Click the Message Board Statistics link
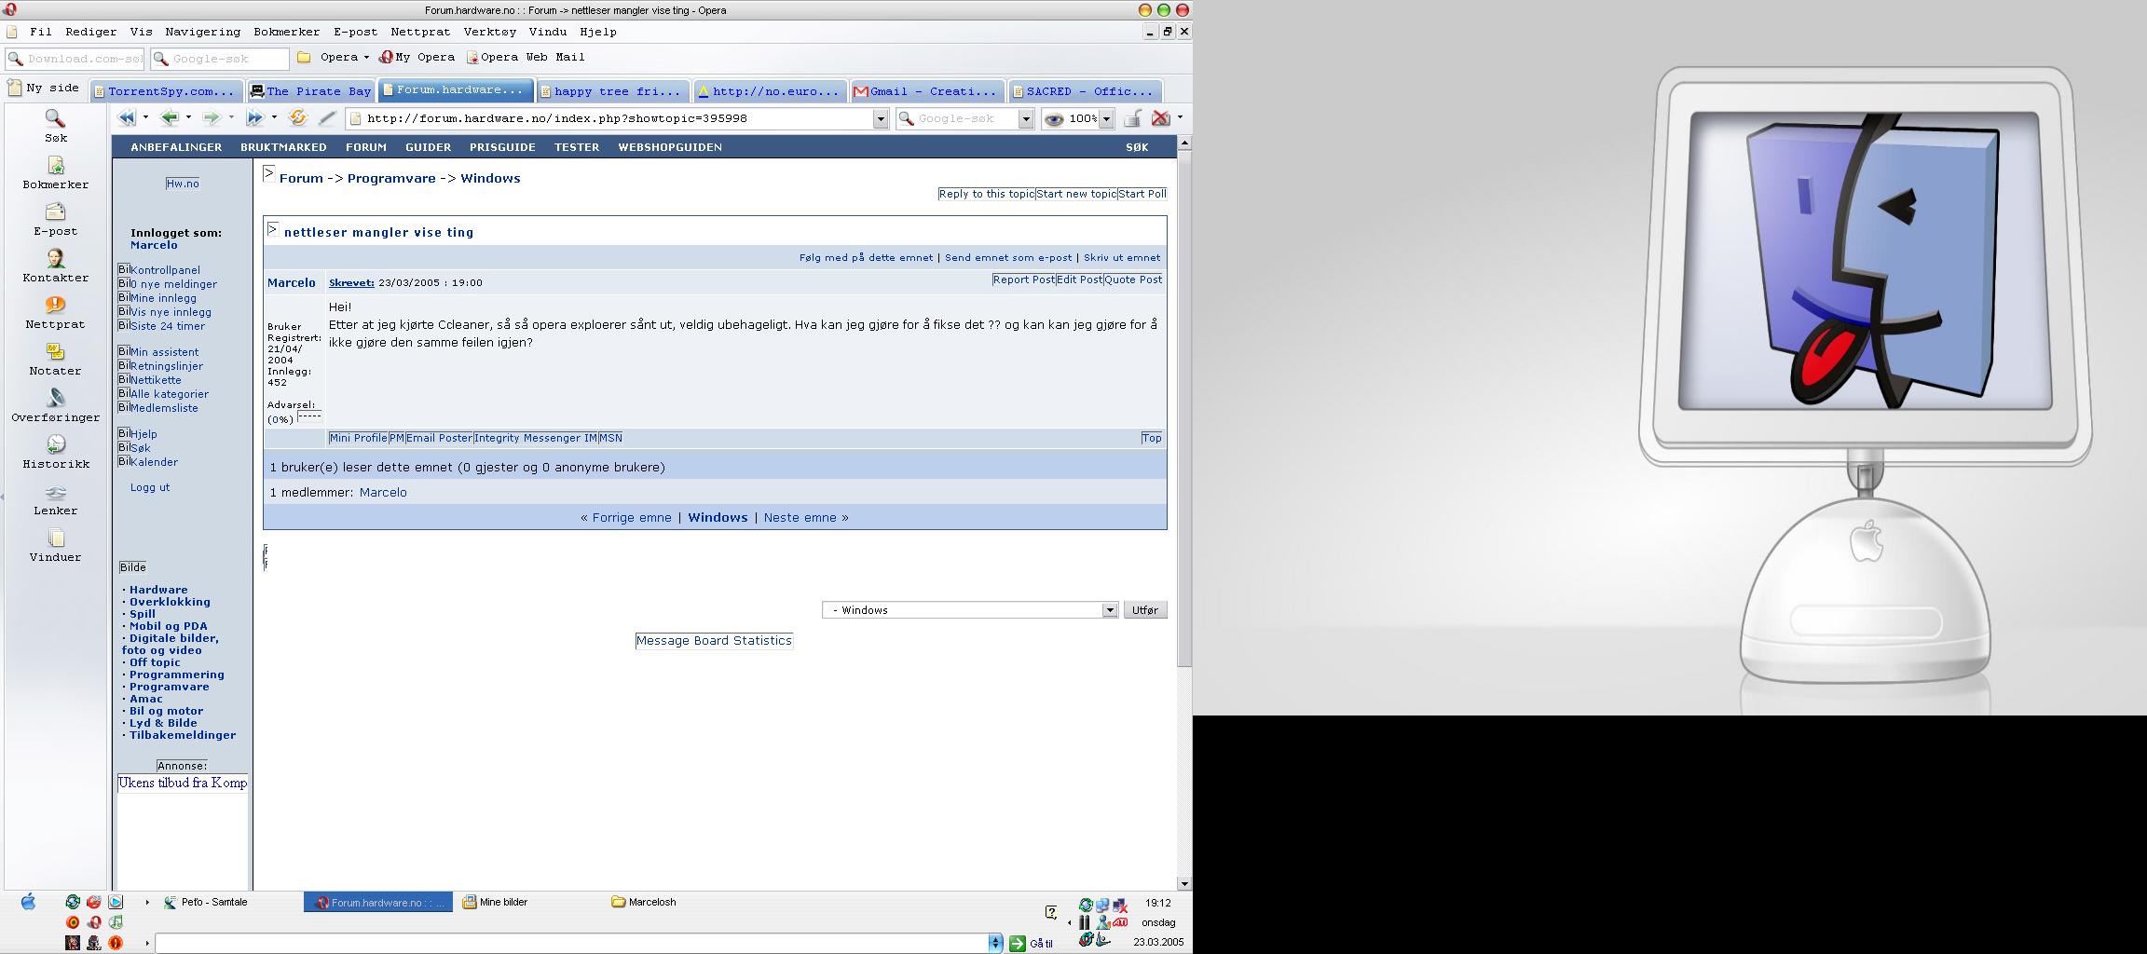Screen dimensions: 2147x954 (714, 641)
